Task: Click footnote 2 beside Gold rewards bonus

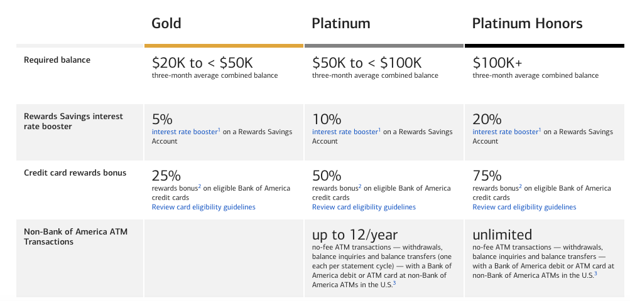Action: pyautogui.click(x=199, y=187)
